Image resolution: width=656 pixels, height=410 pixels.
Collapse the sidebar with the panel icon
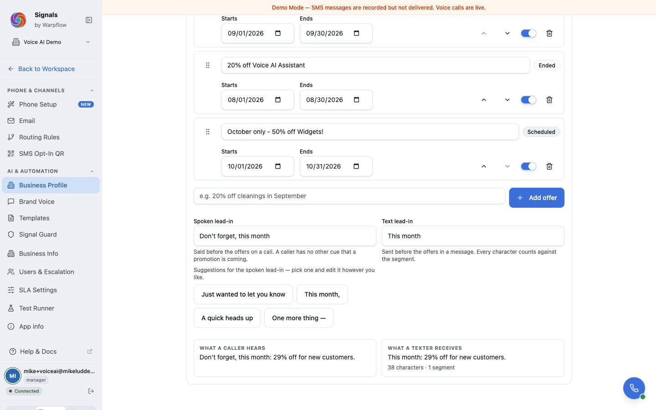(x=89, y=20)
